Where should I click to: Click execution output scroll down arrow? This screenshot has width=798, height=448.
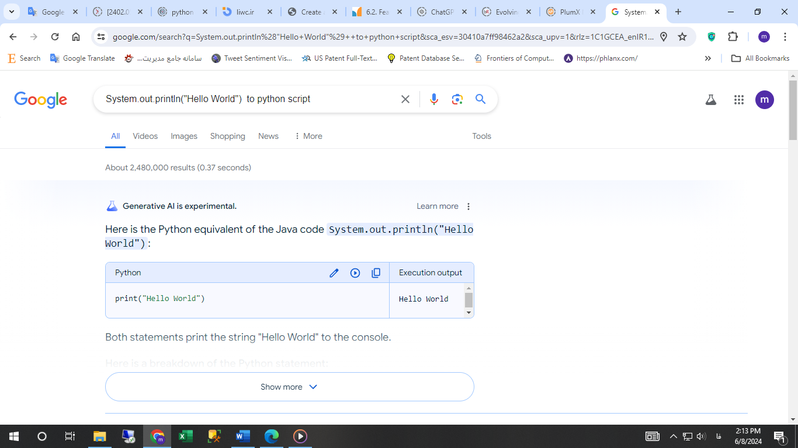pos(469,313)
